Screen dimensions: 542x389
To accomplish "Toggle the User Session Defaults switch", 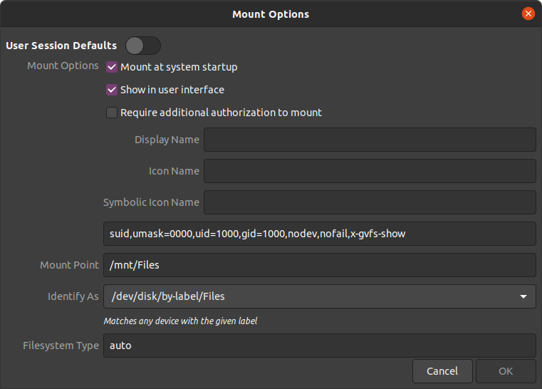I will click(143, 46).
